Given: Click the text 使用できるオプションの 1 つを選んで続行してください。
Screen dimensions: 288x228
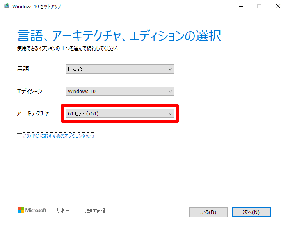Looking at the screenshot, I should click(69, 48).
